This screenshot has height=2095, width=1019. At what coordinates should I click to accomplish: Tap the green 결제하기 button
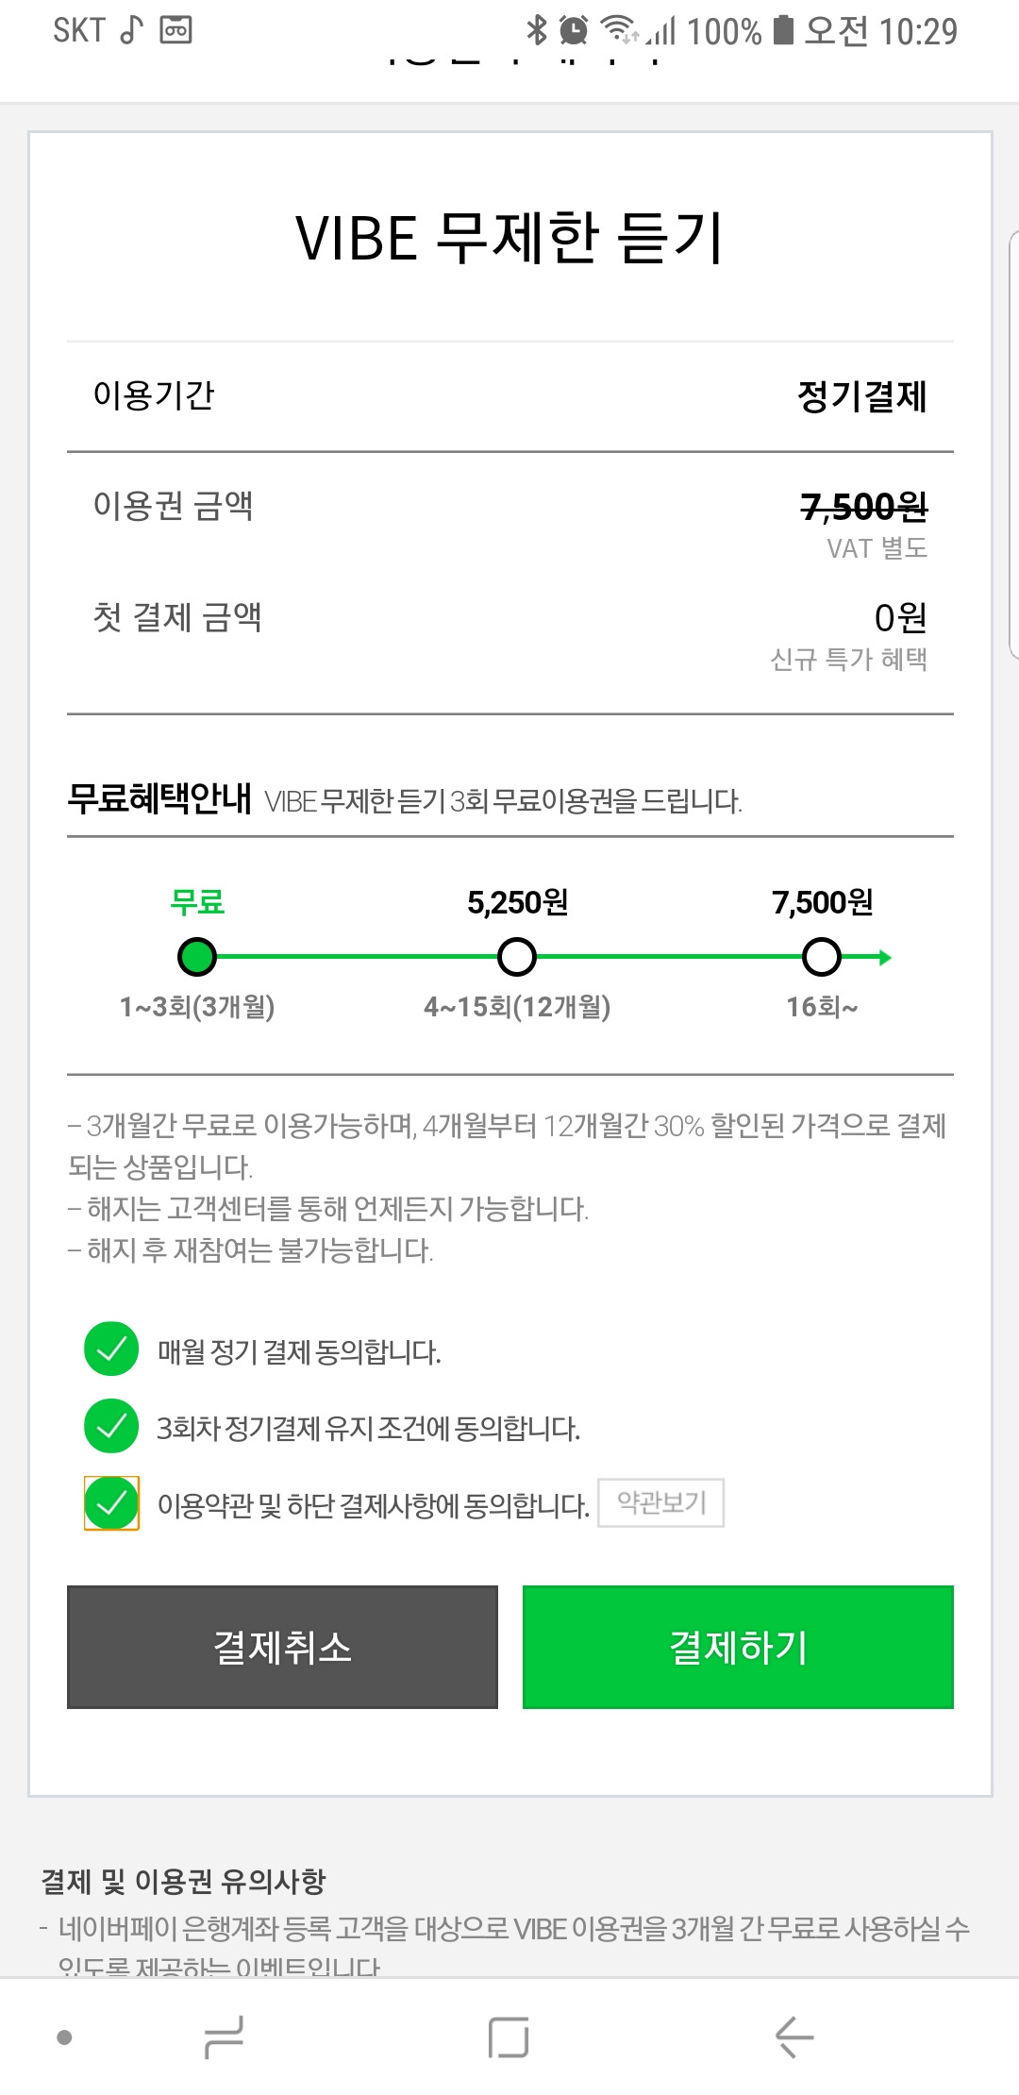(738, 1647)
